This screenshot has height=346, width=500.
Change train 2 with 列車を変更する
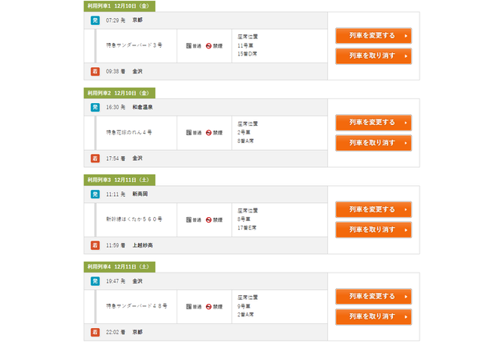click(x=373, y=123)
